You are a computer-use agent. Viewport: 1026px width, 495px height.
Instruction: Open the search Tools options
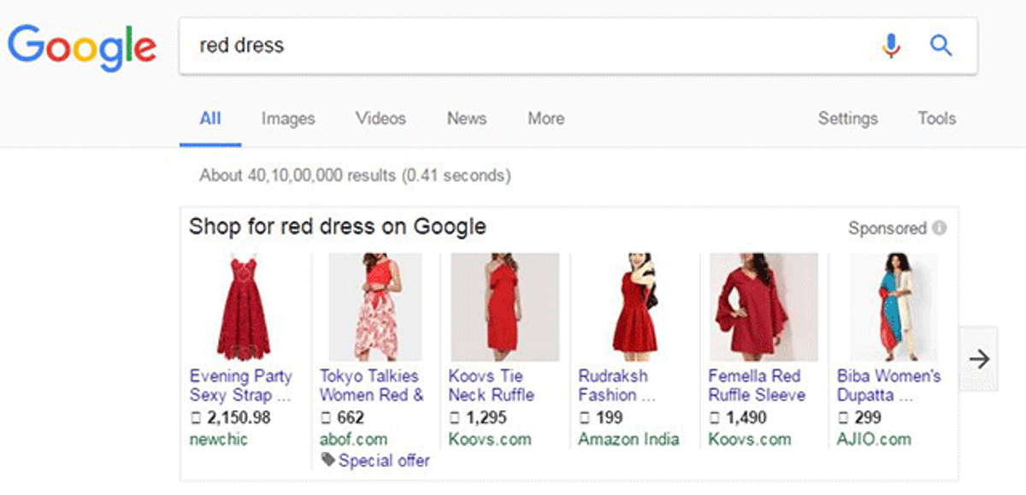pyautogui.click(x=937, y=119)
